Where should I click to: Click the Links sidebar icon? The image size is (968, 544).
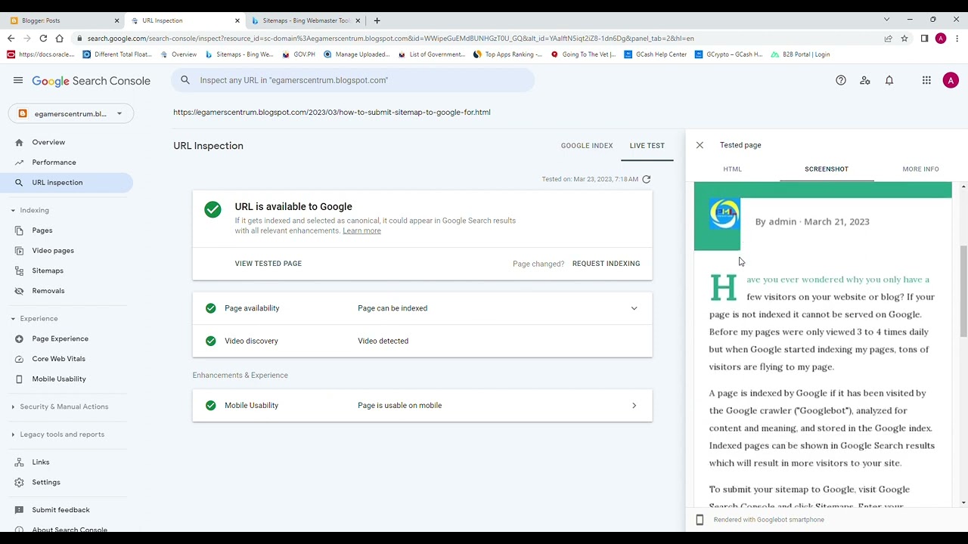click(19, 462)
